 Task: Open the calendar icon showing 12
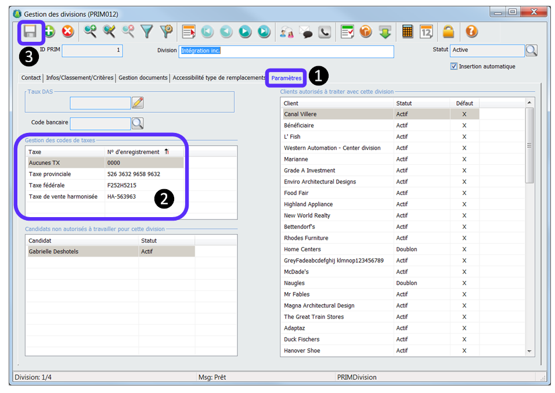point(426,31)
